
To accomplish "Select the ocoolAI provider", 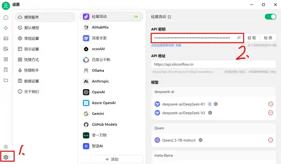I will (x=111, y=49).
